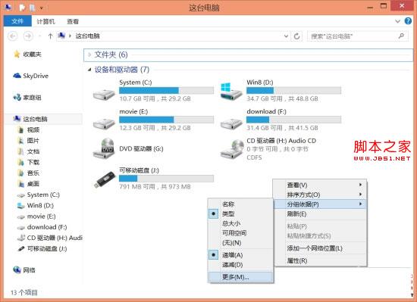The height and width of the screenshot is (302, 417).
Task: Open the Win8 (D:) drive icon
Action: tap(231, 92)
